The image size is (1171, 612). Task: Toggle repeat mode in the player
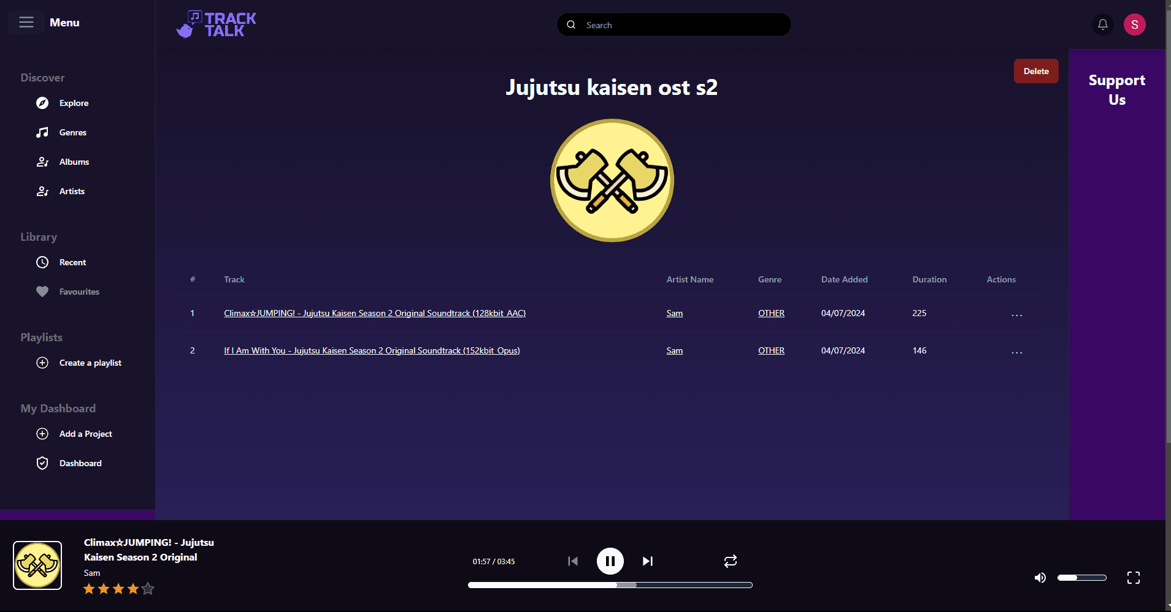[x=729, y=561]
